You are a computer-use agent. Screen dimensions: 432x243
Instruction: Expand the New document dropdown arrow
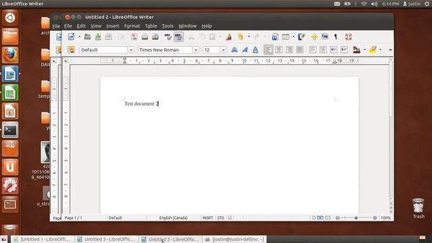[x=80, y=36]
